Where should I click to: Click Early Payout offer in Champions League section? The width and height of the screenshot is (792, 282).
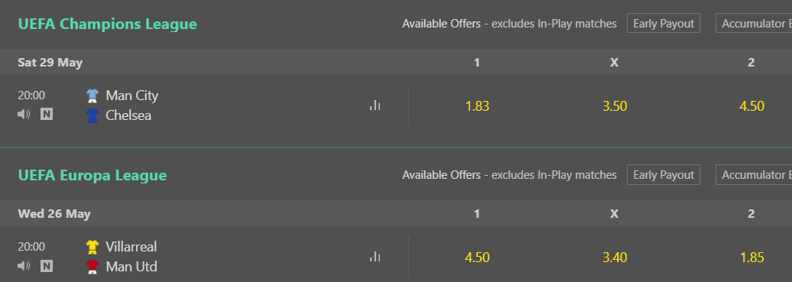pyautogui.click(x=664, y=23)
